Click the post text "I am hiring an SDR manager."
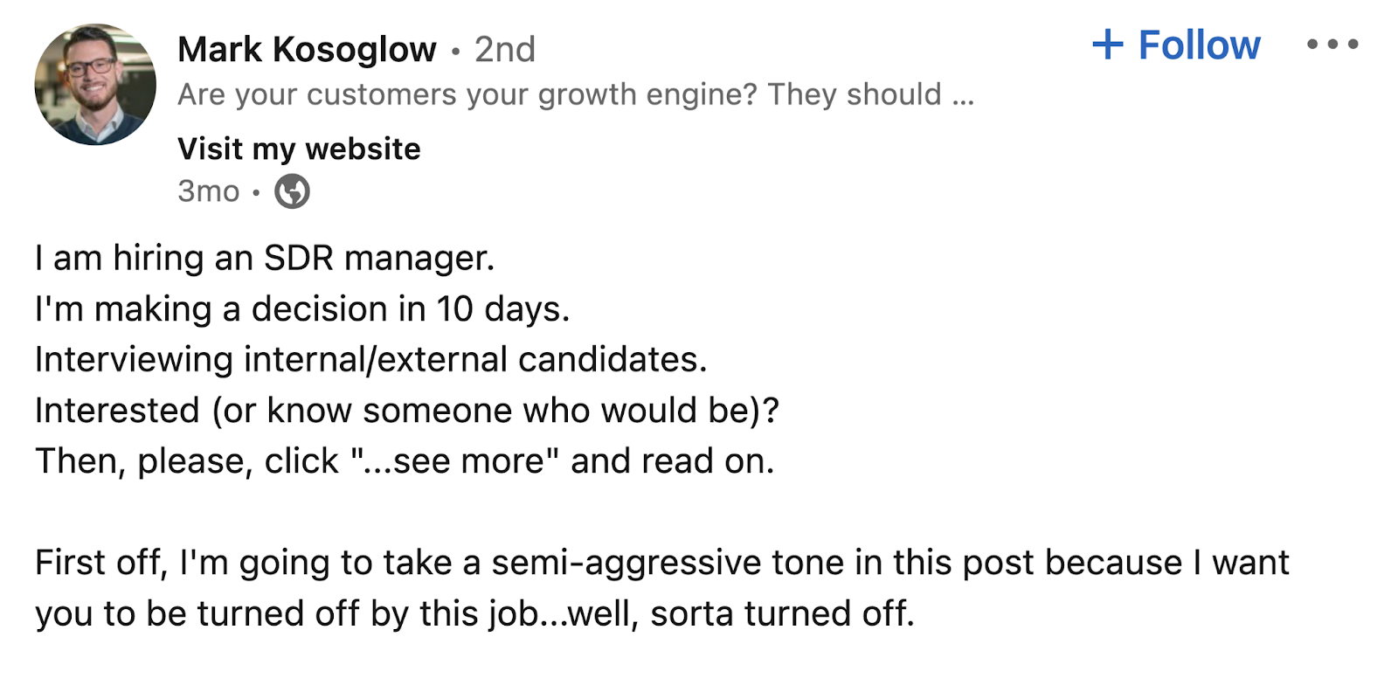This screenshot has width=1398, height=685. click(x=265, y=258)
